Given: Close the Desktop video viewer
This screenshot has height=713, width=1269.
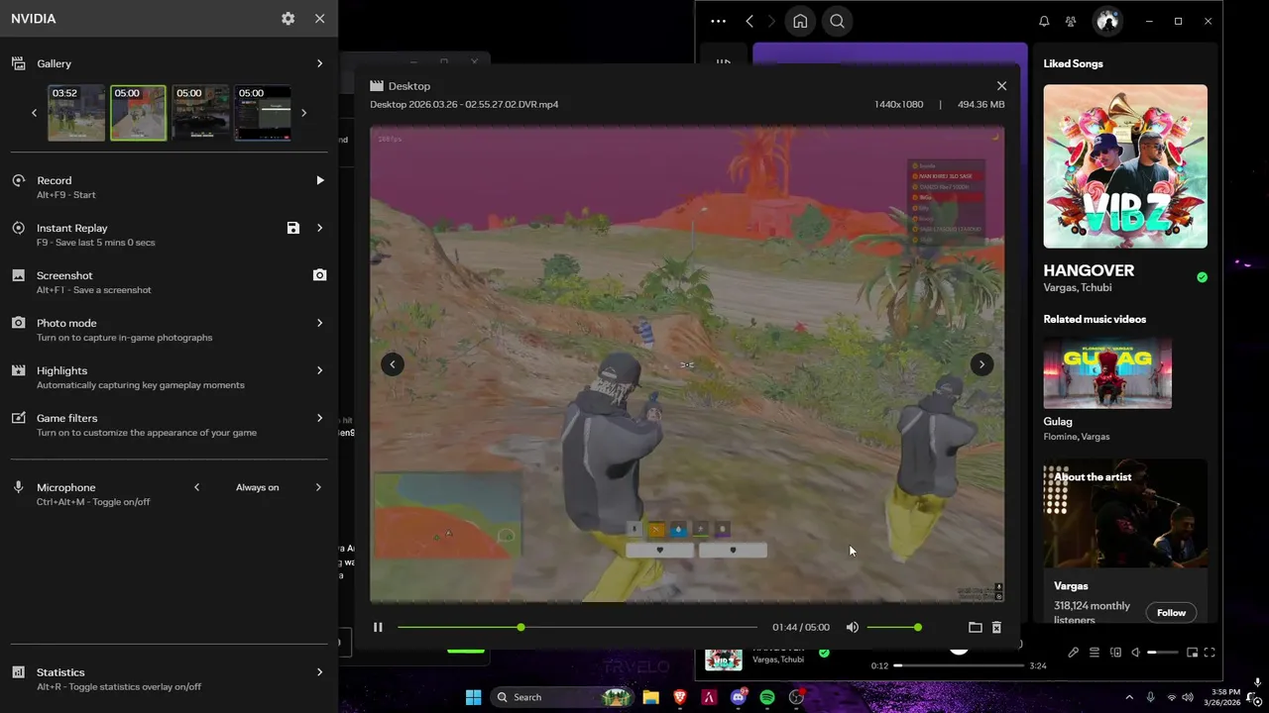Looking at the screenshot, I should [1001, 86].
